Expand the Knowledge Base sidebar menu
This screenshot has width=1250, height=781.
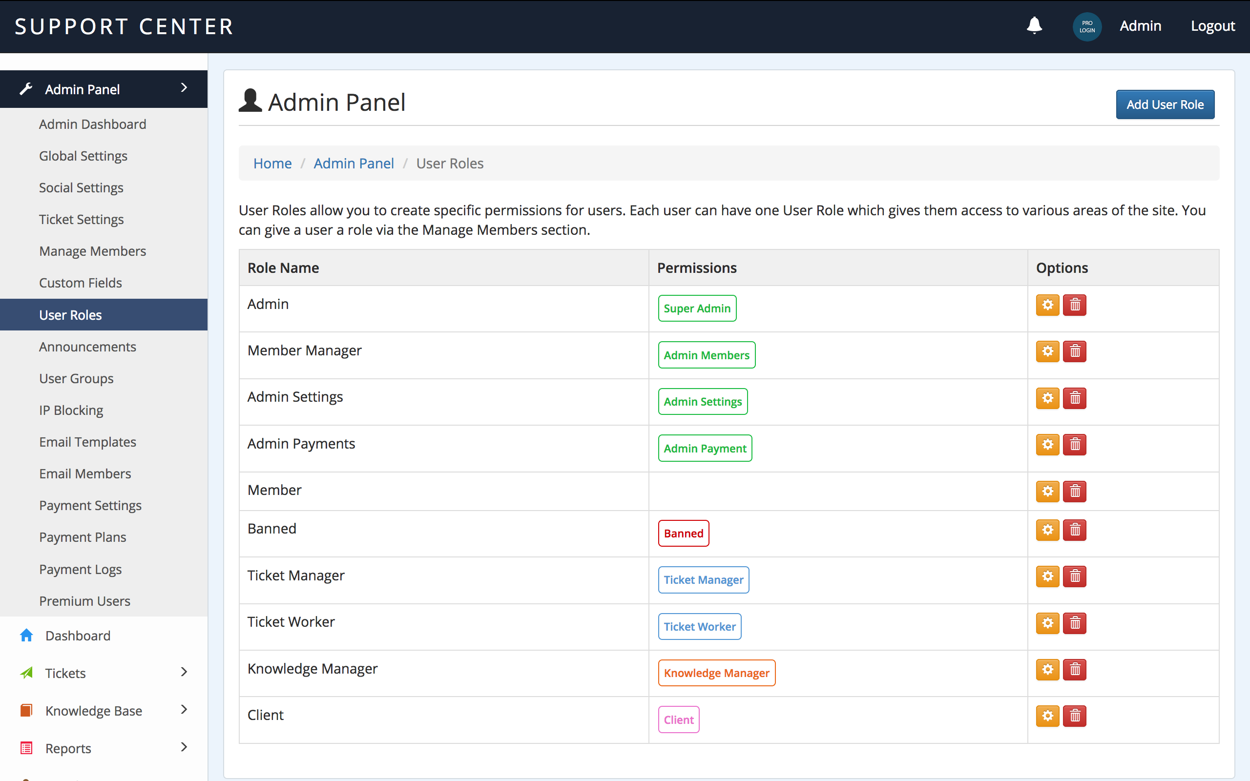(184, 710)
